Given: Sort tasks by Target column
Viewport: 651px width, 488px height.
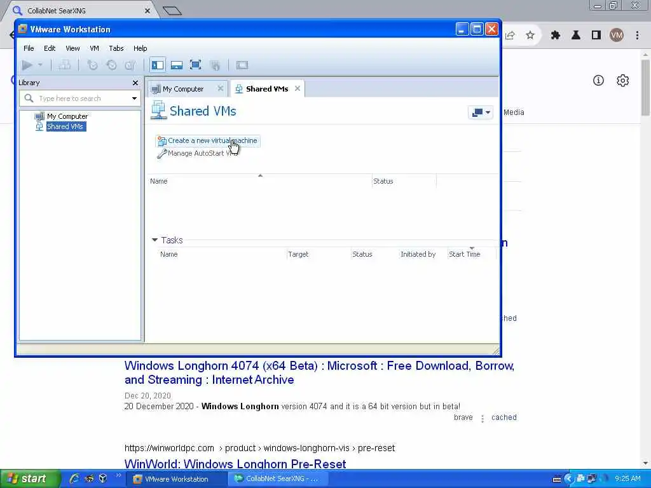Looking at the screenshot, I should pos(298,254).
